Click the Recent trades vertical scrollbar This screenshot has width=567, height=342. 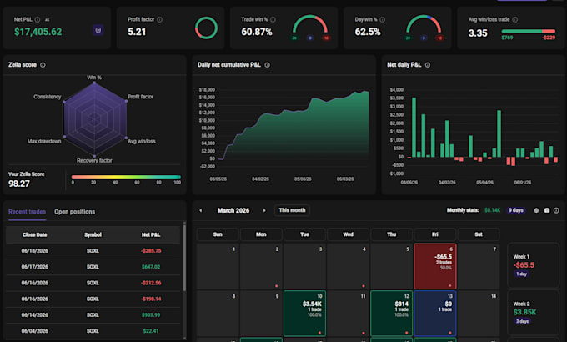click(x=184, y=257)
